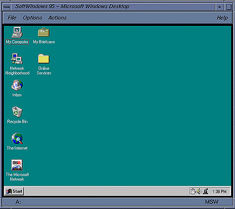Click the network connection tray icon
Image resolution: width=235 pixels, height=209 pixels.
(206, 192)
